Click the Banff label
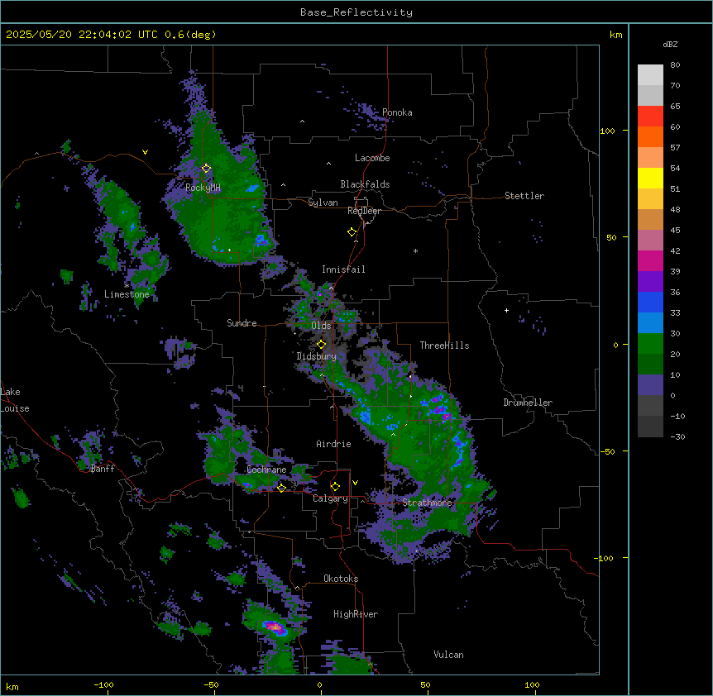Viewport: 713px width, 696px height. (103, 469)
